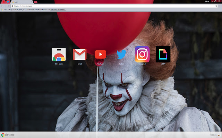
Task: Open the Chrome three-dot menu
Action: (x=220, y=6)
